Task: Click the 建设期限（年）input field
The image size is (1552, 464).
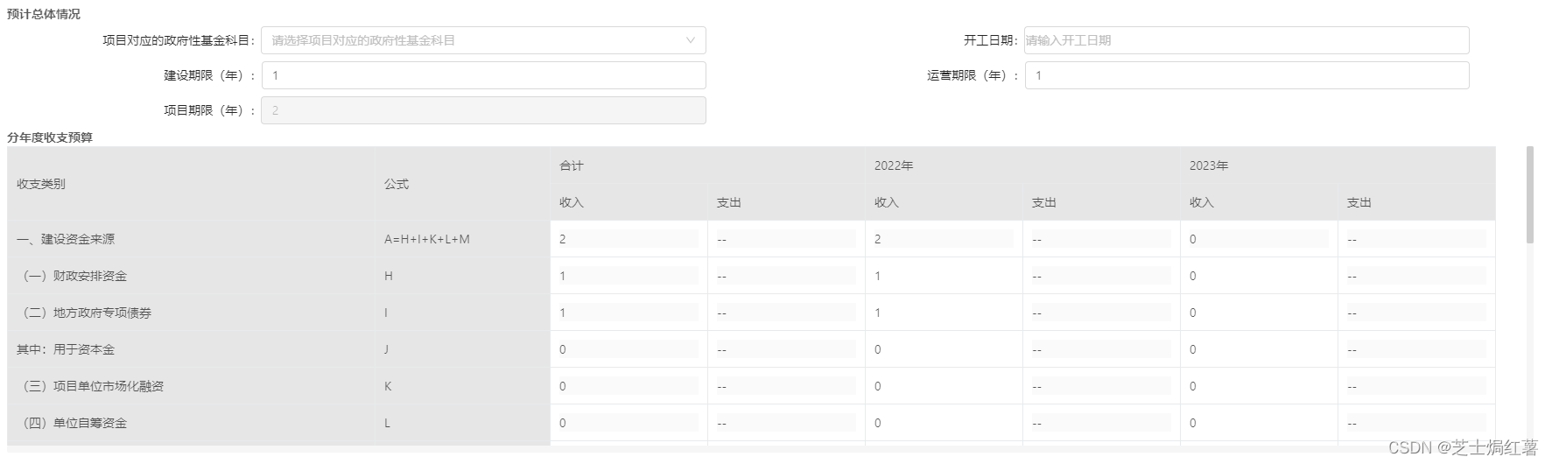Action: click(483, 75)
